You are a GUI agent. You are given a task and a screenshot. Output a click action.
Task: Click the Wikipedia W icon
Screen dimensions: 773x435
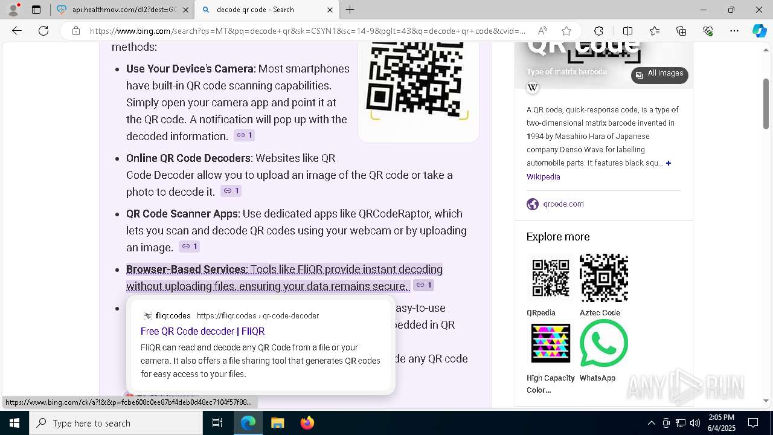click(533, 88)
